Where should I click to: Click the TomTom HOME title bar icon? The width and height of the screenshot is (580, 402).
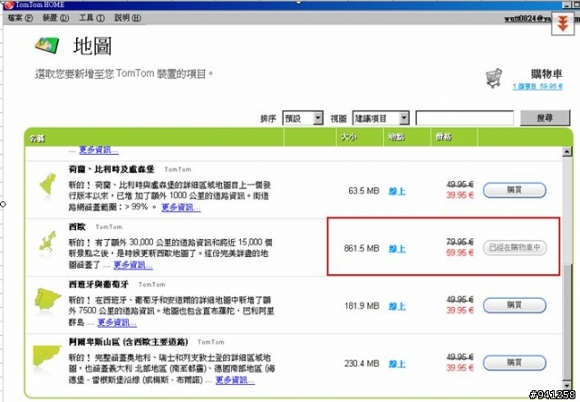click(x=9, y=5)
